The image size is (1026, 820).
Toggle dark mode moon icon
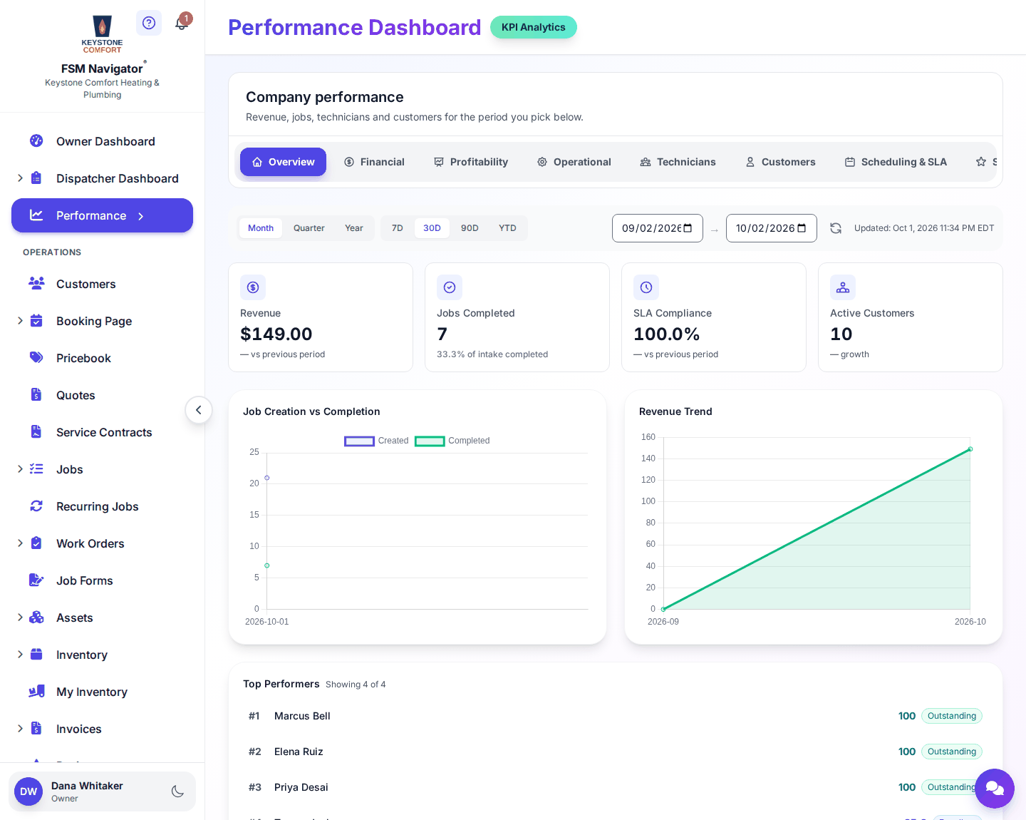pyautogui.click(x=178, y=791)
